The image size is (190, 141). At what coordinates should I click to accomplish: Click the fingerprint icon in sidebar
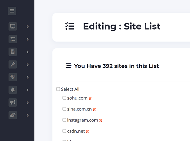click(x=13, y=77)
